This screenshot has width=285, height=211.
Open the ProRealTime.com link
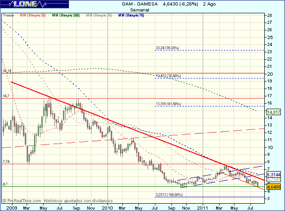(24, 201)
